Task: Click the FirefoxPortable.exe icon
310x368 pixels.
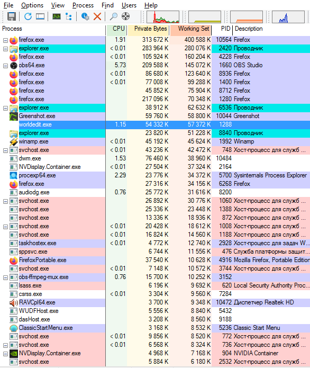Action: pyautogui.click(x=14, y=261)
